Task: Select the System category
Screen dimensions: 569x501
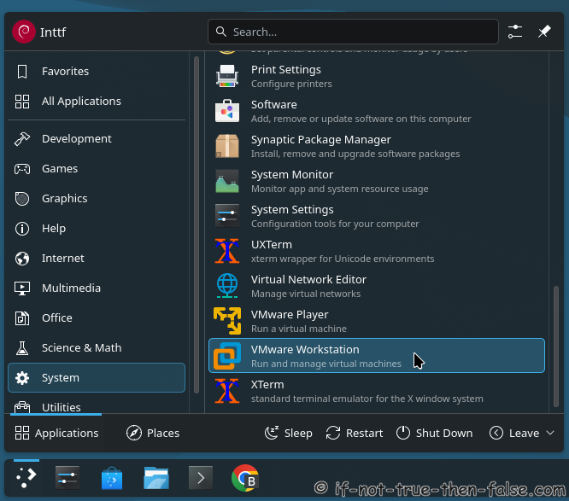Action: point(97,378)
